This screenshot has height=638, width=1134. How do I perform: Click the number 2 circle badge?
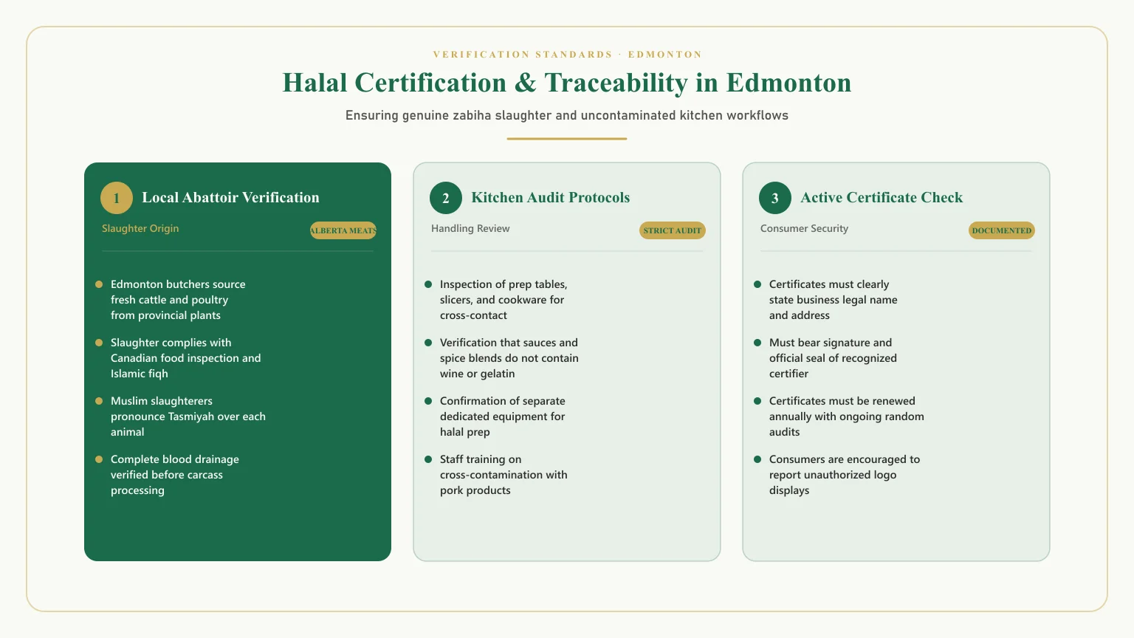pyautogui.click(x=446, y=198)
